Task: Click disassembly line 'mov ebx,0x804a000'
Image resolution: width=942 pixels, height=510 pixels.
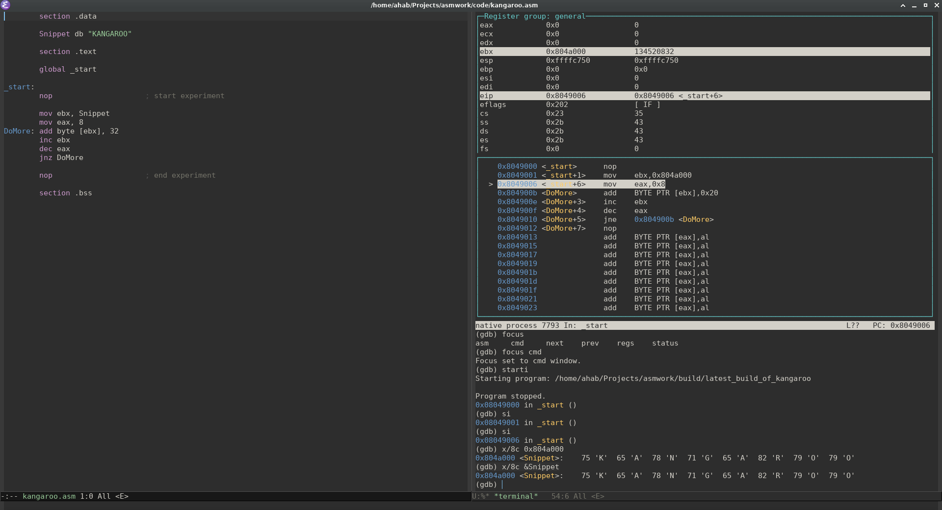Action: 648,175
